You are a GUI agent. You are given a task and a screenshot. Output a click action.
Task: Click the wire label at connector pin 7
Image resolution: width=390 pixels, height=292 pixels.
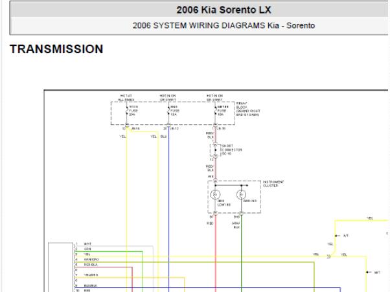[91, 275]
